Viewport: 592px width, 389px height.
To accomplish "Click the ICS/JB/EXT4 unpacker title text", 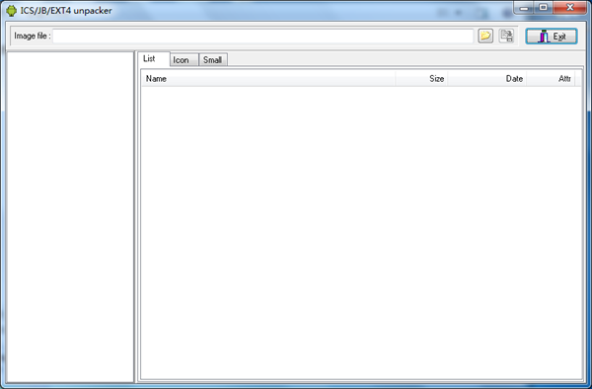I will pos(66,11).
